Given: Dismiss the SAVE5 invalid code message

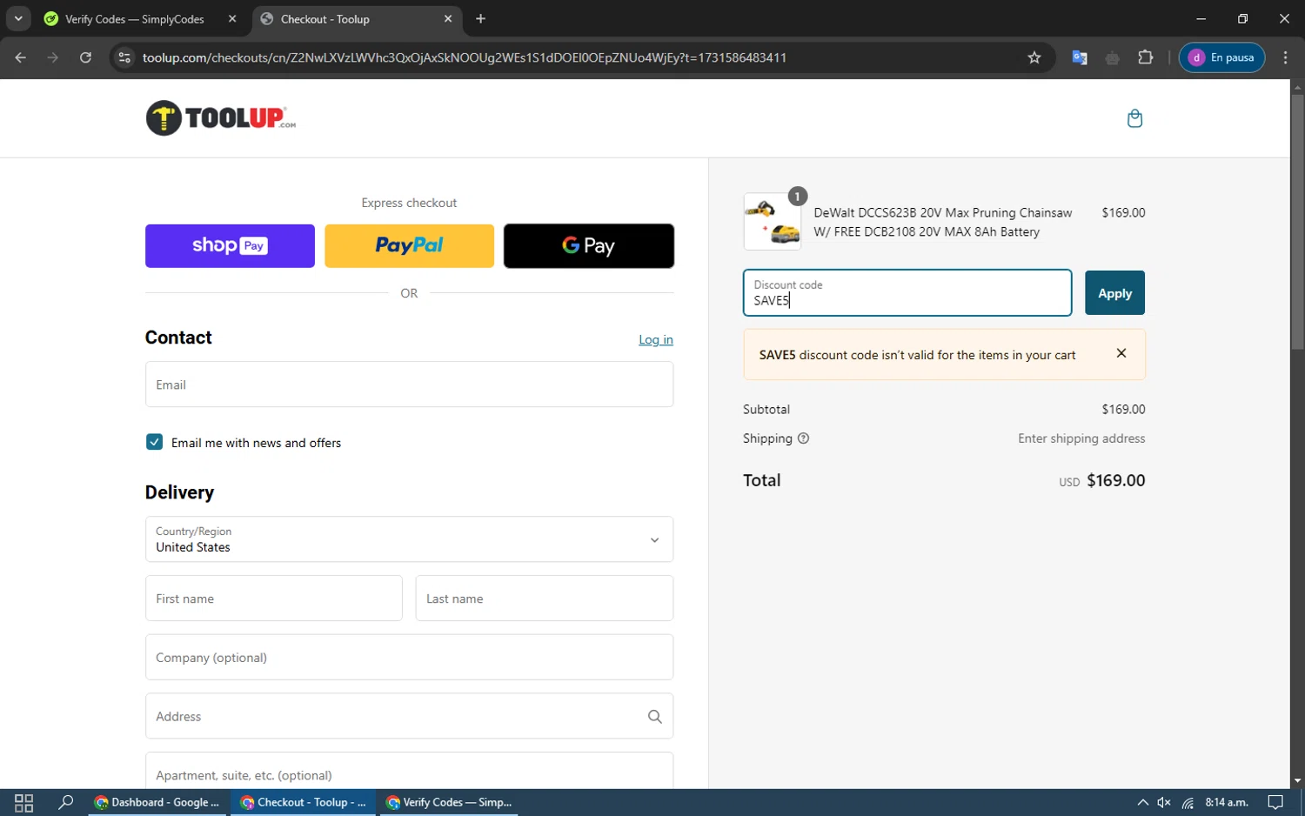Looking at the screenshot, I should pos(1121,353).
